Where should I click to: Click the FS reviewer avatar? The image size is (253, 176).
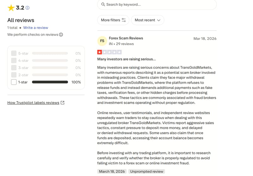[102, 41]
